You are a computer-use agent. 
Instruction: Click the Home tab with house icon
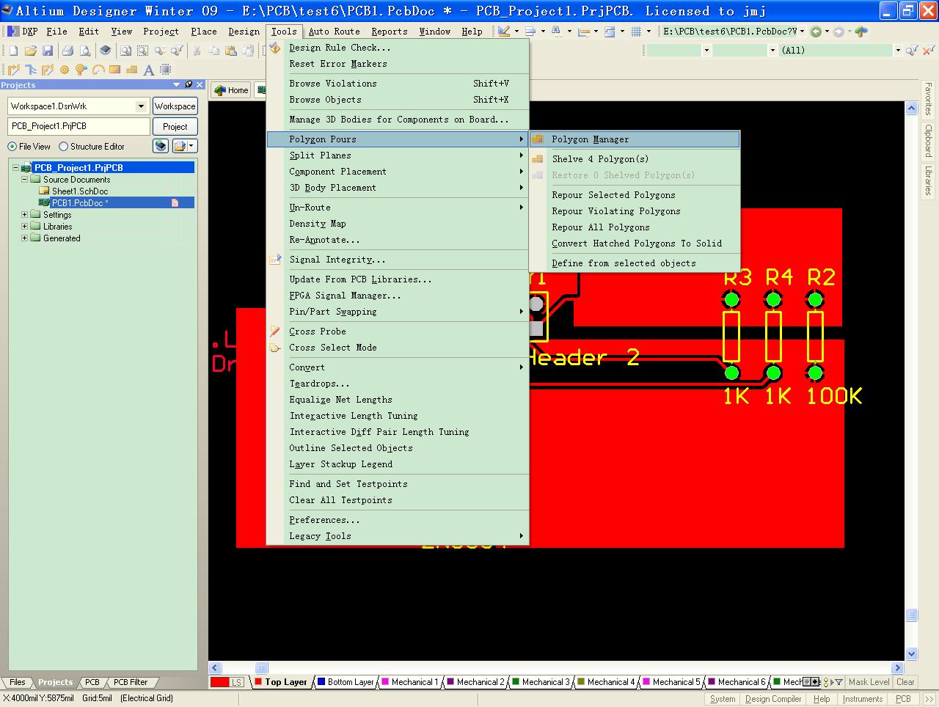tap(230, 90)
